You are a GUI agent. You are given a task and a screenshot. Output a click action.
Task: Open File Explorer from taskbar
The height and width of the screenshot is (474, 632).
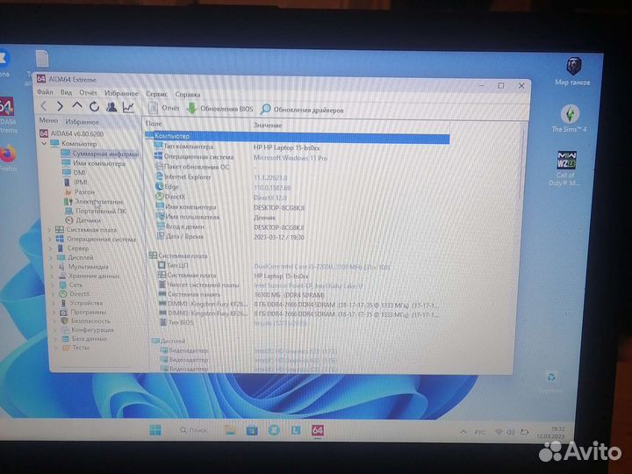point(230,430)
